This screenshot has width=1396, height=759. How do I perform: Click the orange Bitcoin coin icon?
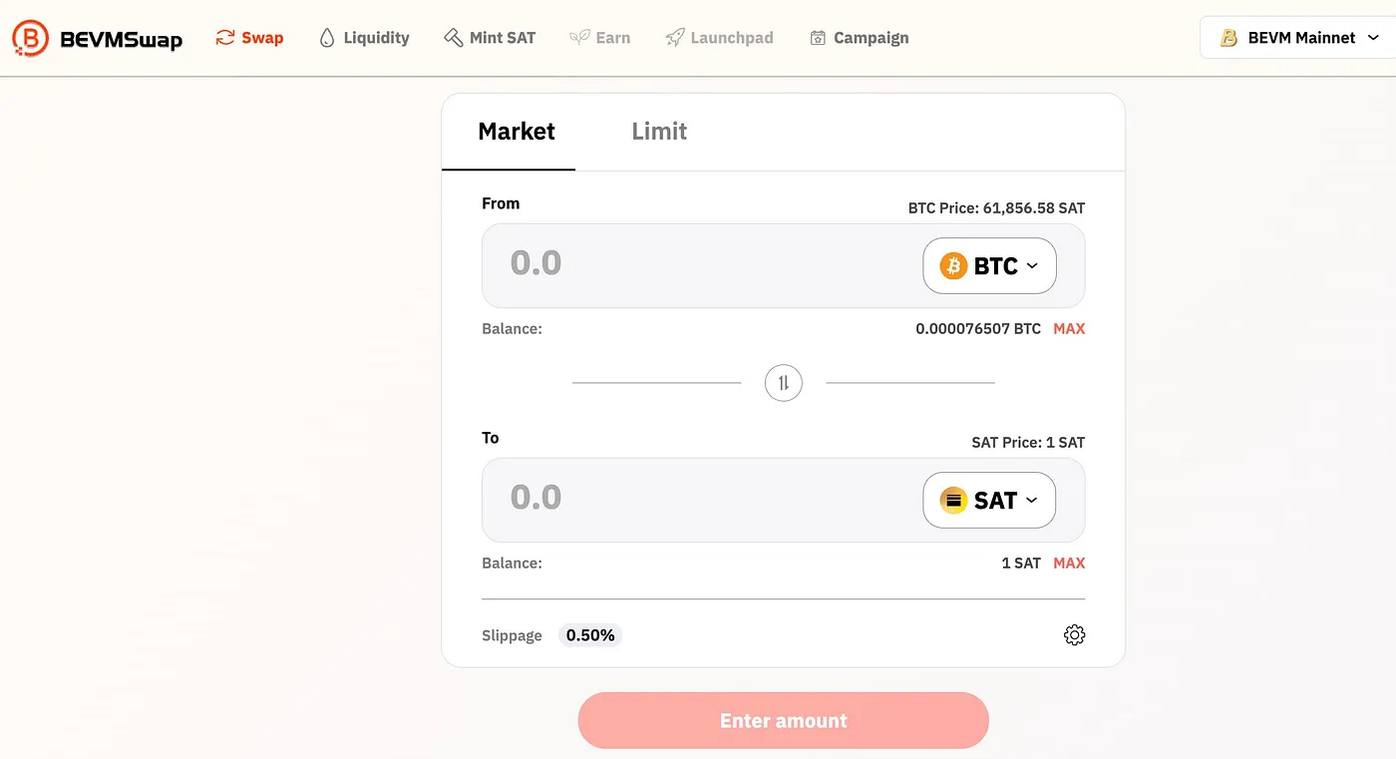click(953, 265)
